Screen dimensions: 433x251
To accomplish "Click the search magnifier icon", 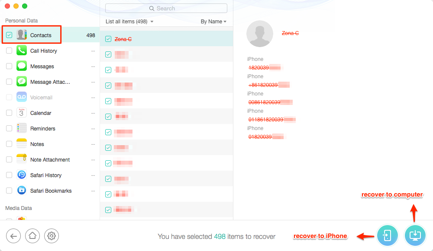I will click(x=152, y=9).
